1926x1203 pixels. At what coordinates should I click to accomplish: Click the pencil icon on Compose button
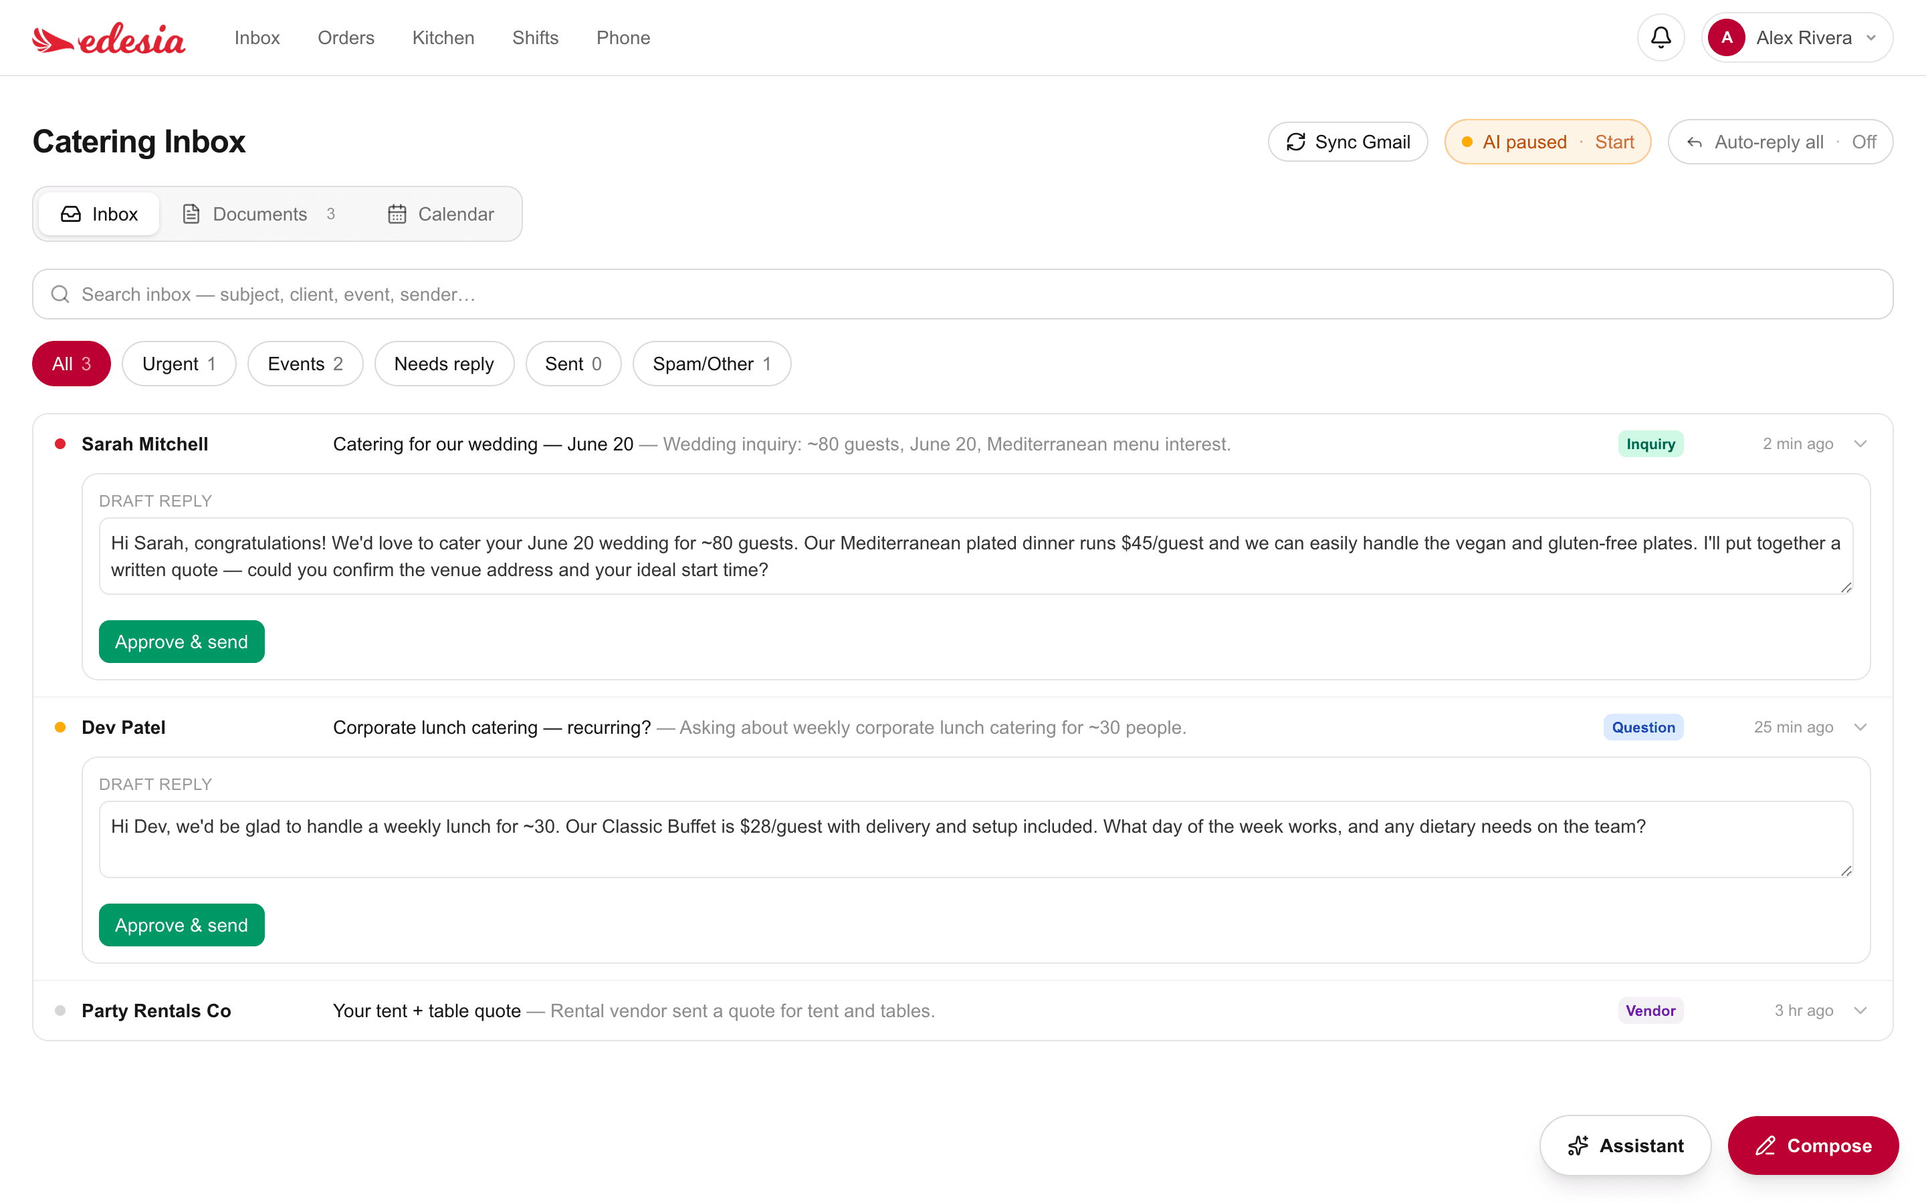point(1765,1146)
